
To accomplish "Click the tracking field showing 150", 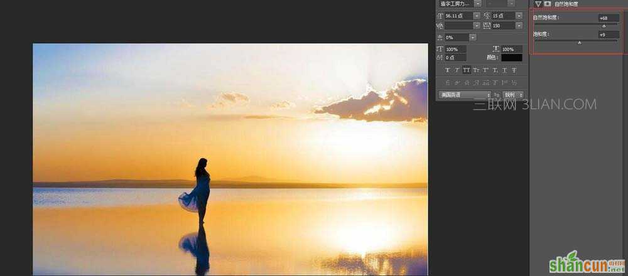I will click(x=504, y=26).
